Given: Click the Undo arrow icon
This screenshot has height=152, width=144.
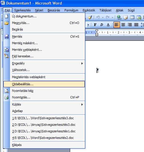Looking at the screenshot, I should coord(98,17).
